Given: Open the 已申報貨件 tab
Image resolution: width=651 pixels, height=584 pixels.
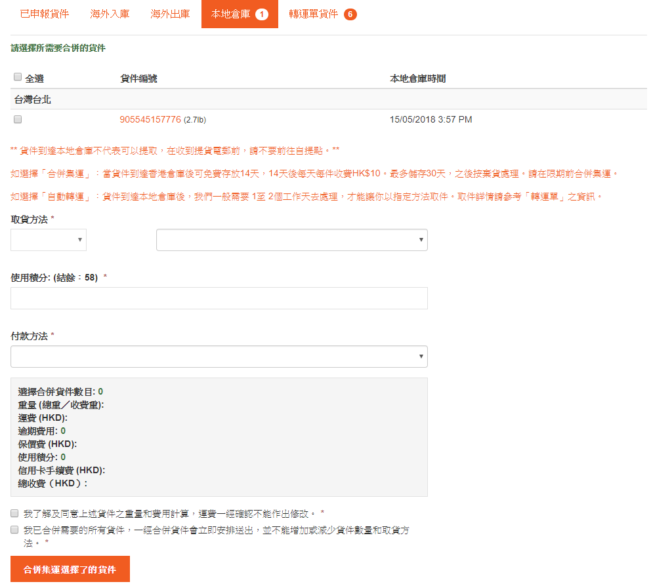Looking at the screenshot, I should 45,14.
